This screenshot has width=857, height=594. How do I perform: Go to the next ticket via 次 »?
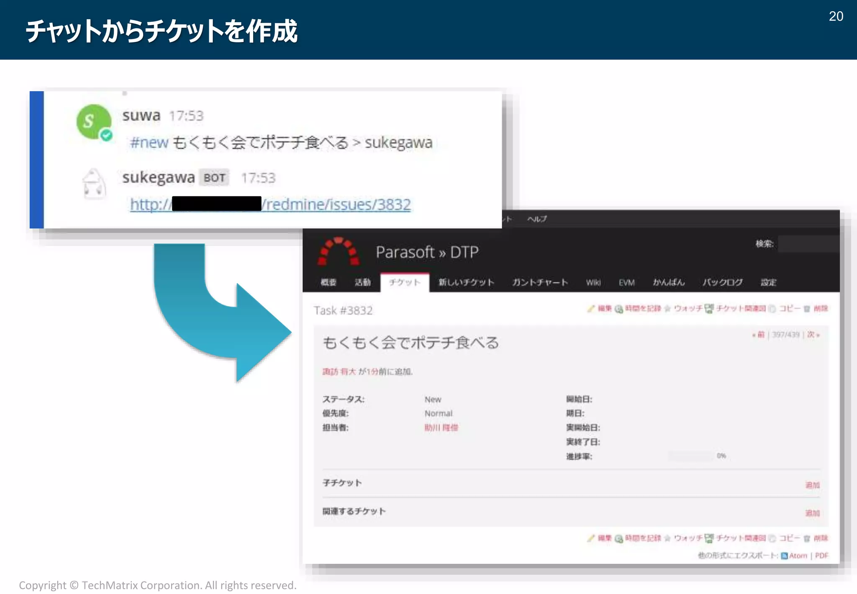813,335
